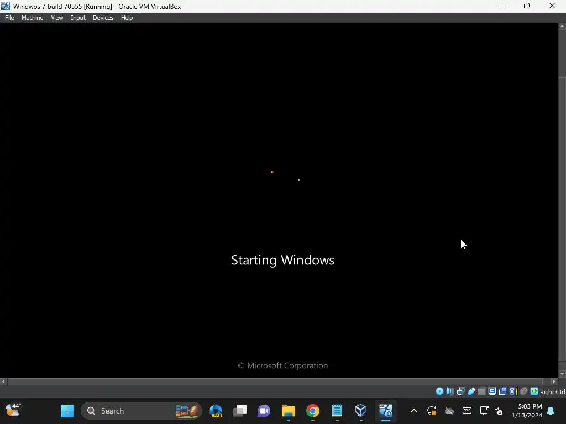
Task: Open the View menu
Action: pyautogui.click(x=57, y=18)
